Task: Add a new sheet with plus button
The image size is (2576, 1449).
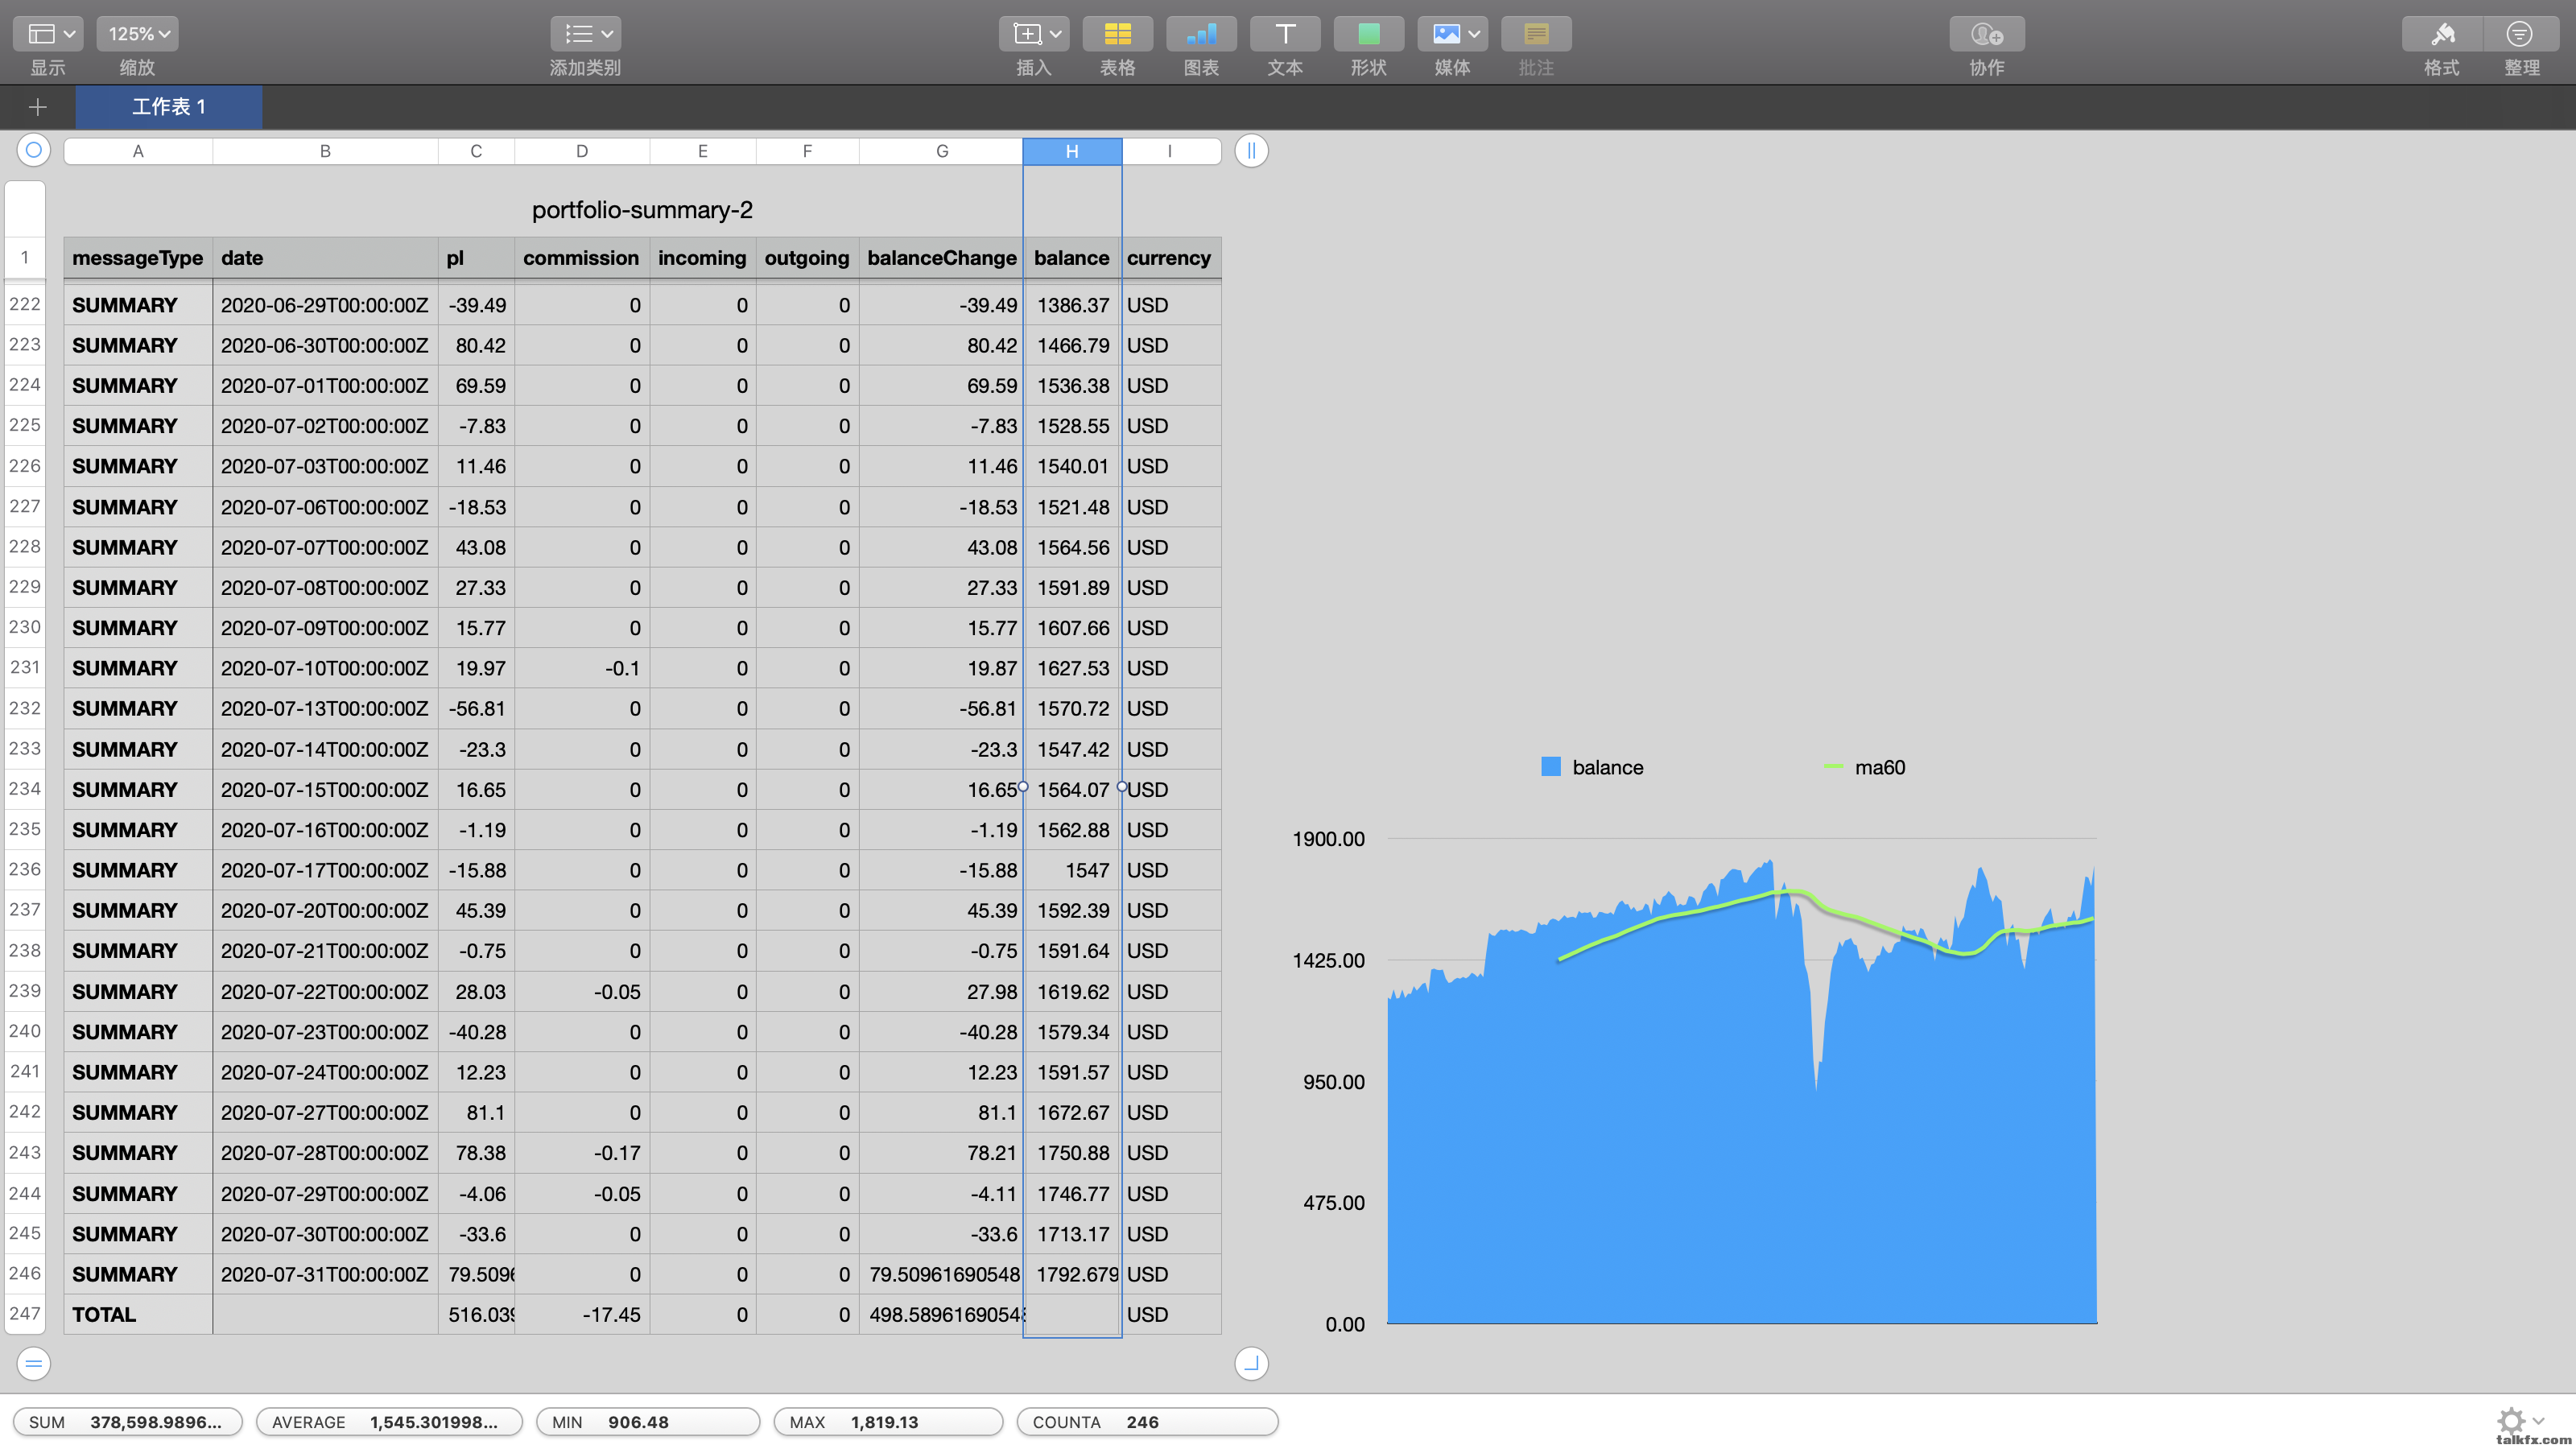Action: [x=38, y=107]
